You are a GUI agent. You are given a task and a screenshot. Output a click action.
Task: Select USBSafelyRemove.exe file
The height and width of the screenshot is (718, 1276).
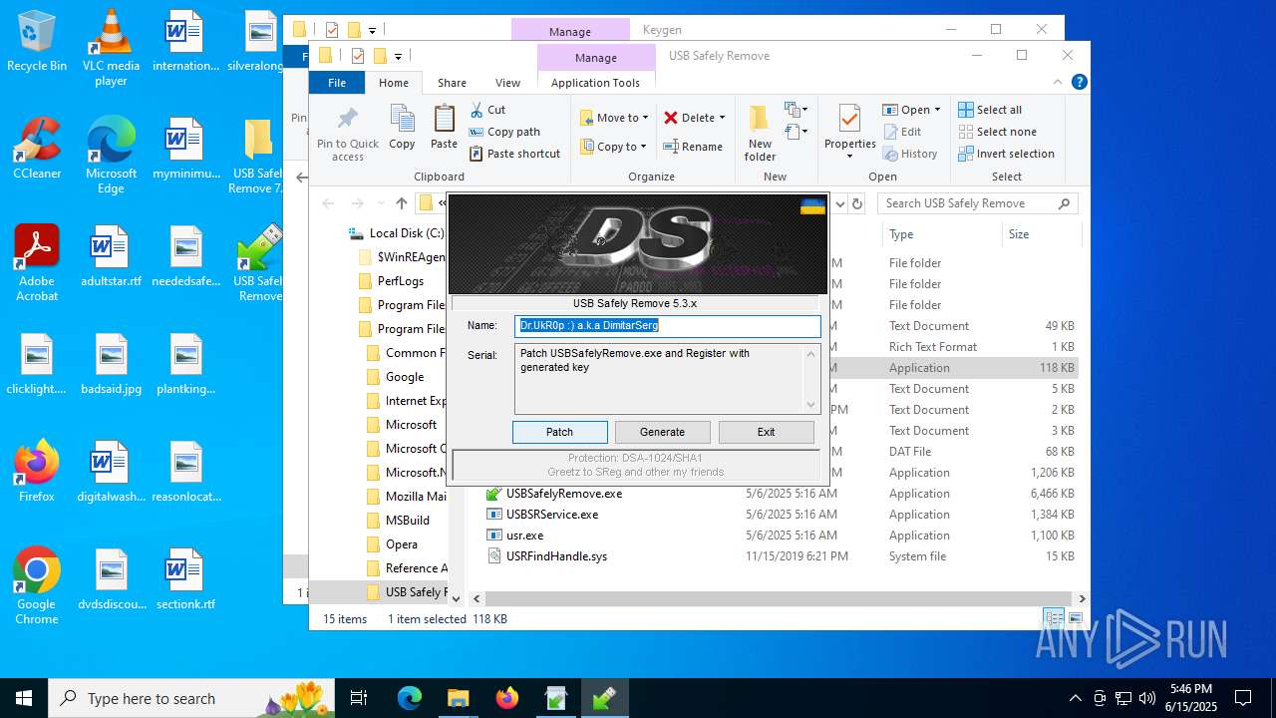(x=564, y=494)
